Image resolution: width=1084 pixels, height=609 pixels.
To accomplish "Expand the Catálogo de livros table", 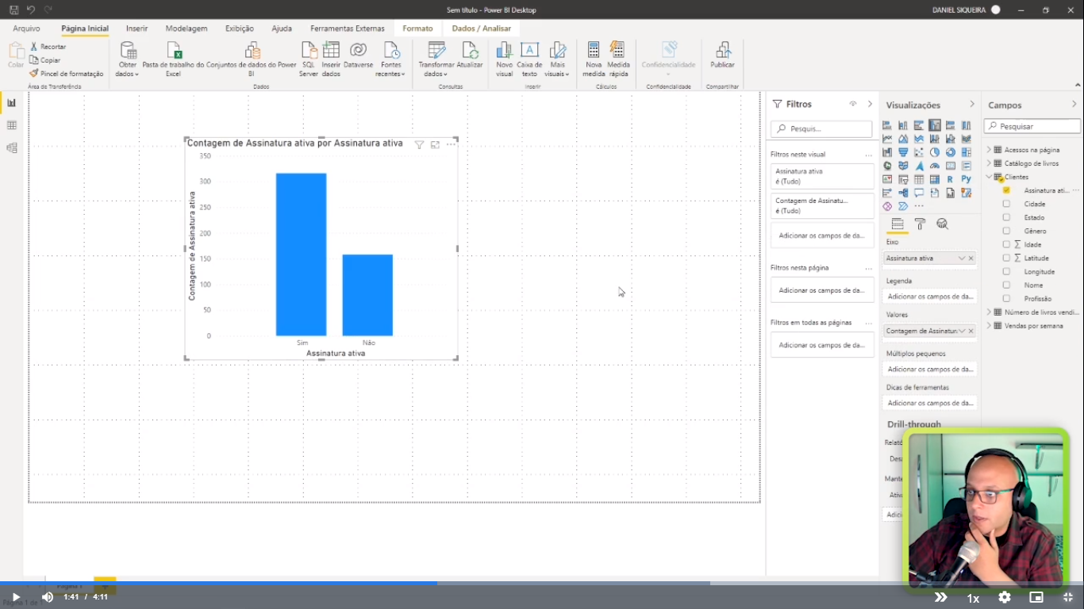I will [x=989, y=163].
